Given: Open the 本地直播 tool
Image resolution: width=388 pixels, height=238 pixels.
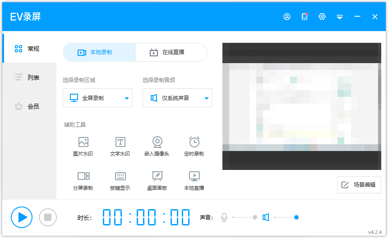Looking at the screenshot, I should tap(194, 181).
